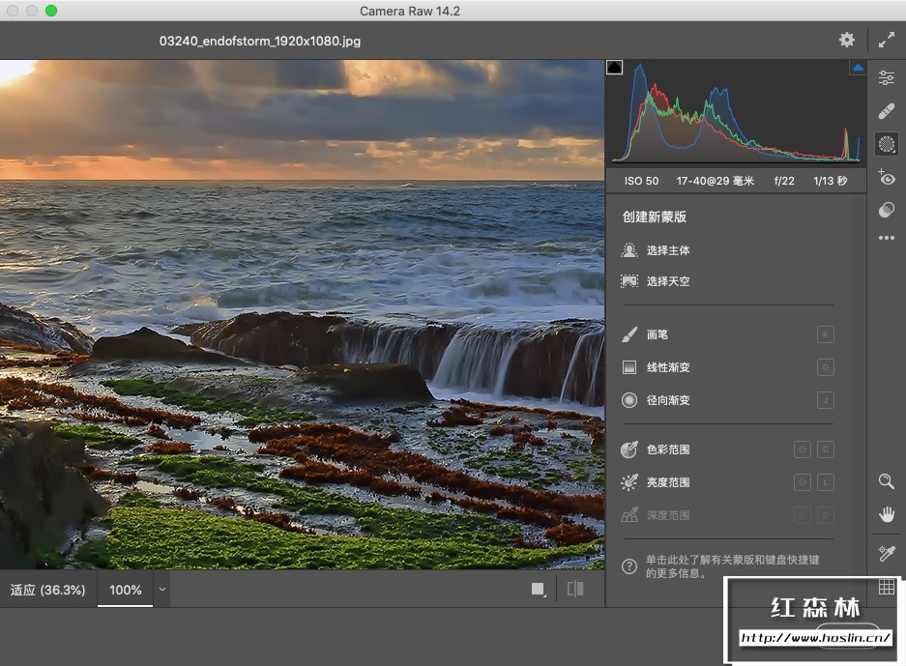Select the Red Eye removal tool
The image size is (906, 666).
tap(886, 178)
